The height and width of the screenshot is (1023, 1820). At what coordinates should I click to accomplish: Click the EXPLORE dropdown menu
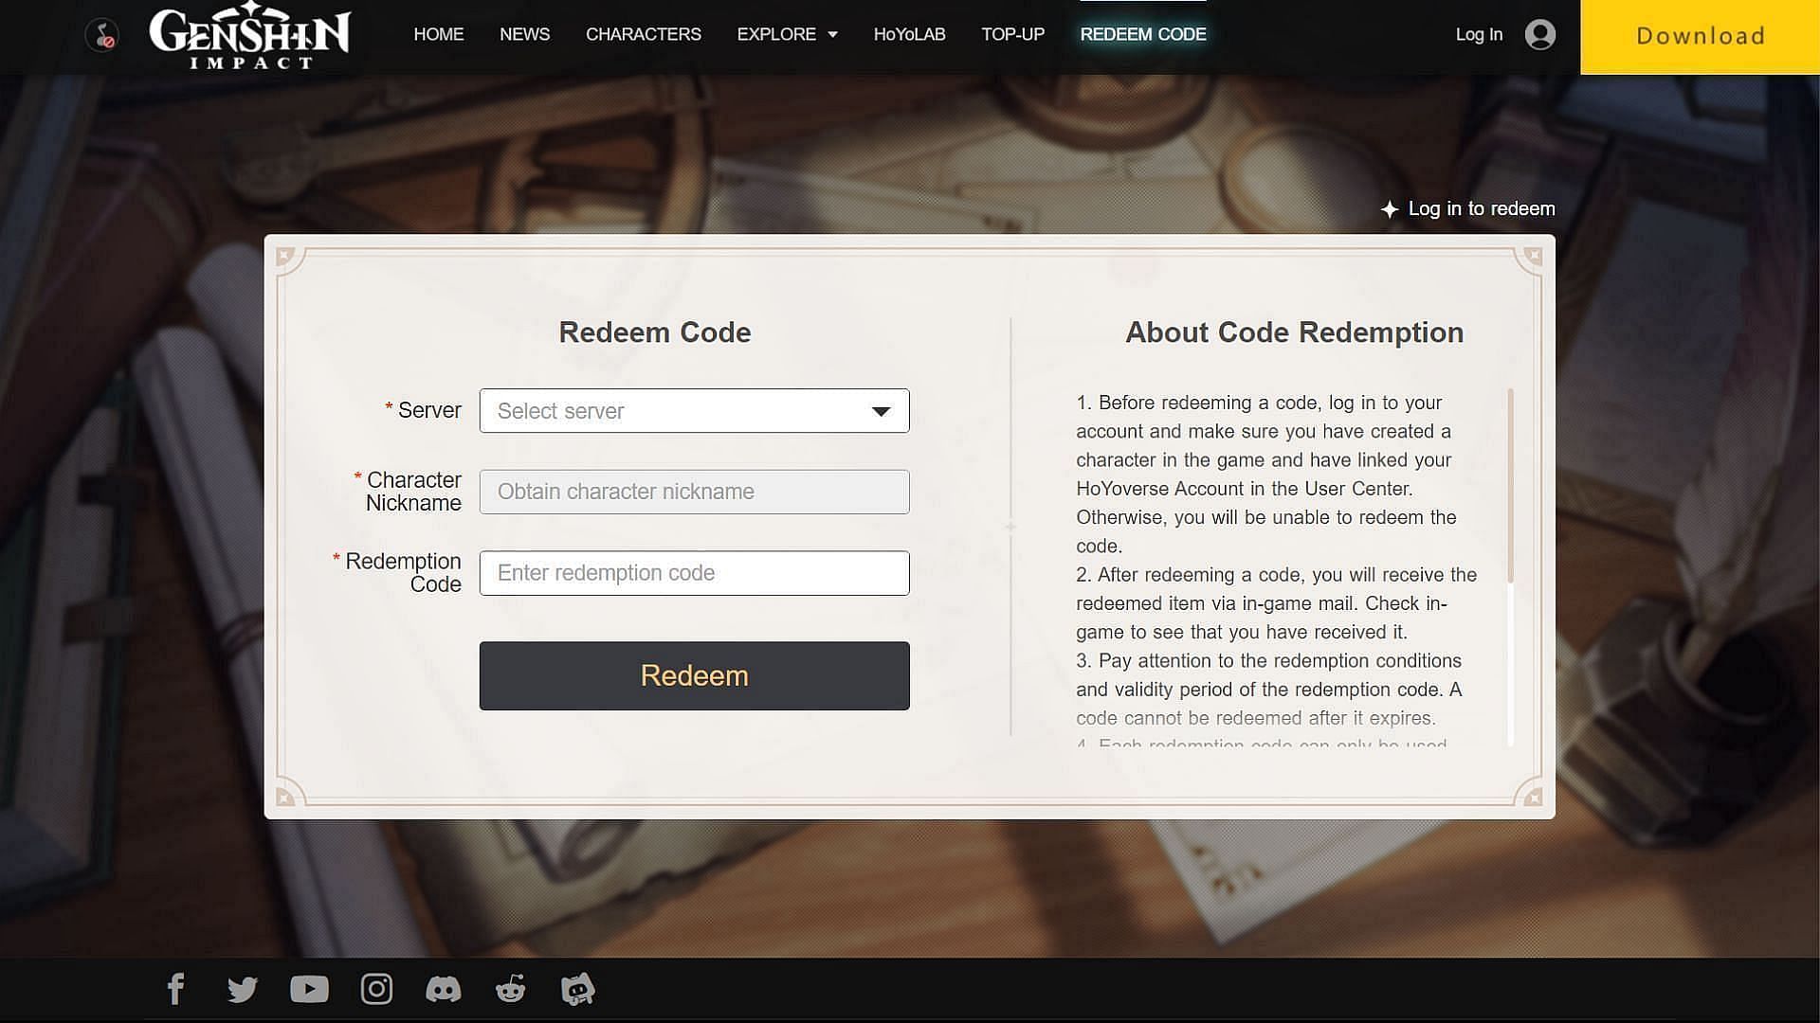(x=786, y=34)
